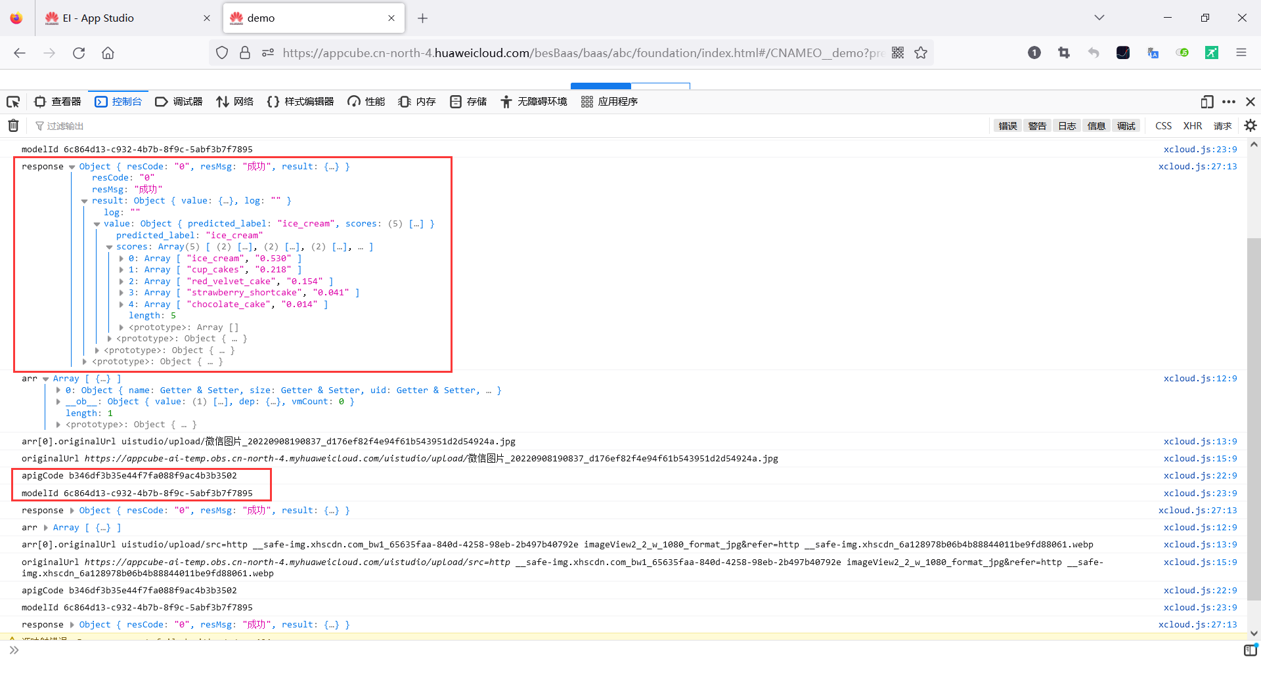Open the 性能 Performance panel
This screenshot has width=1261, height=676.
[366, 102]
